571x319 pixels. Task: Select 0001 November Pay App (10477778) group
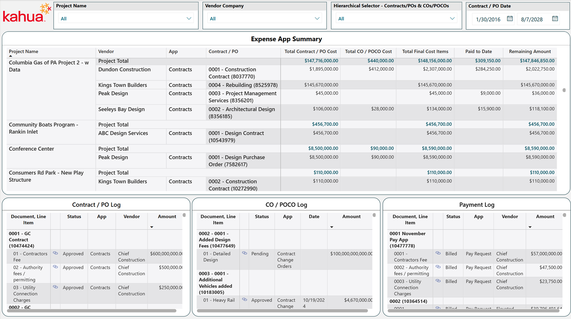(408, 239)
